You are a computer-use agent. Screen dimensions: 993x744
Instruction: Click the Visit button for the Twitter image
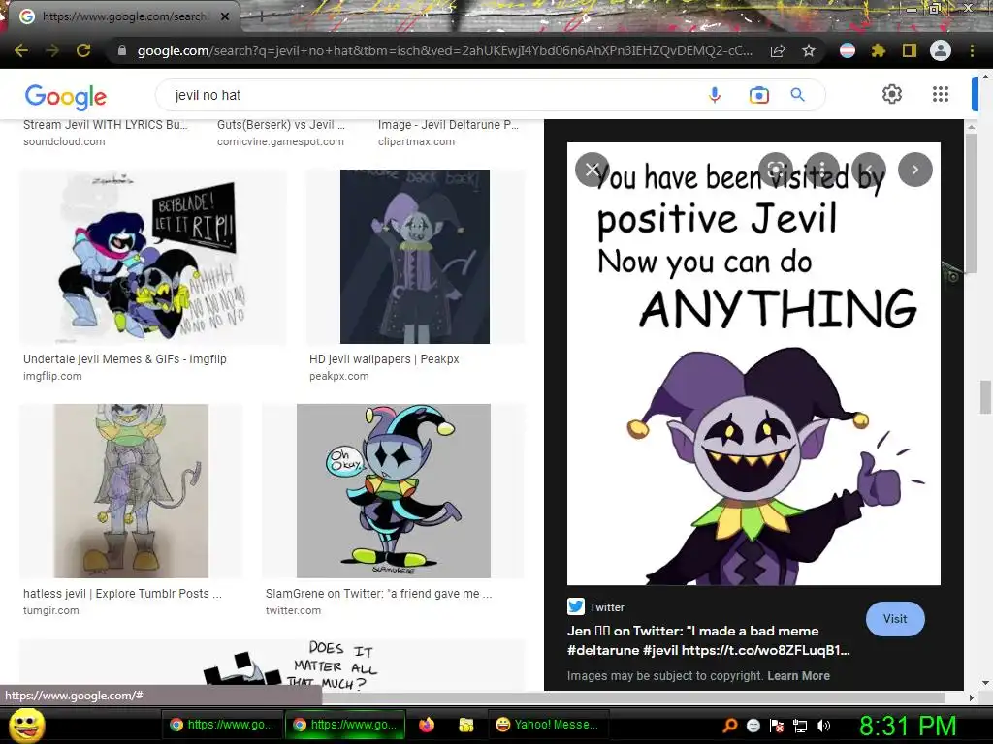pos(895,619)
